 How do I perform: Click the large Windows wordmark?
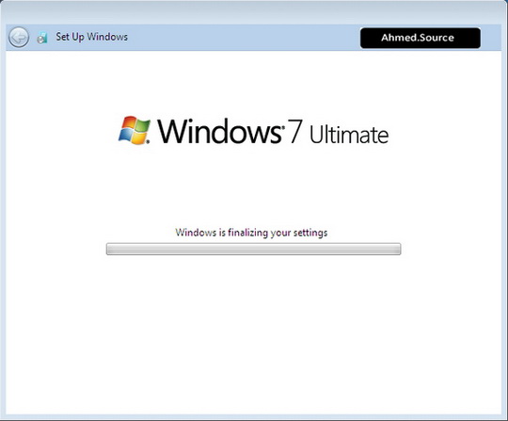point(219,131)
